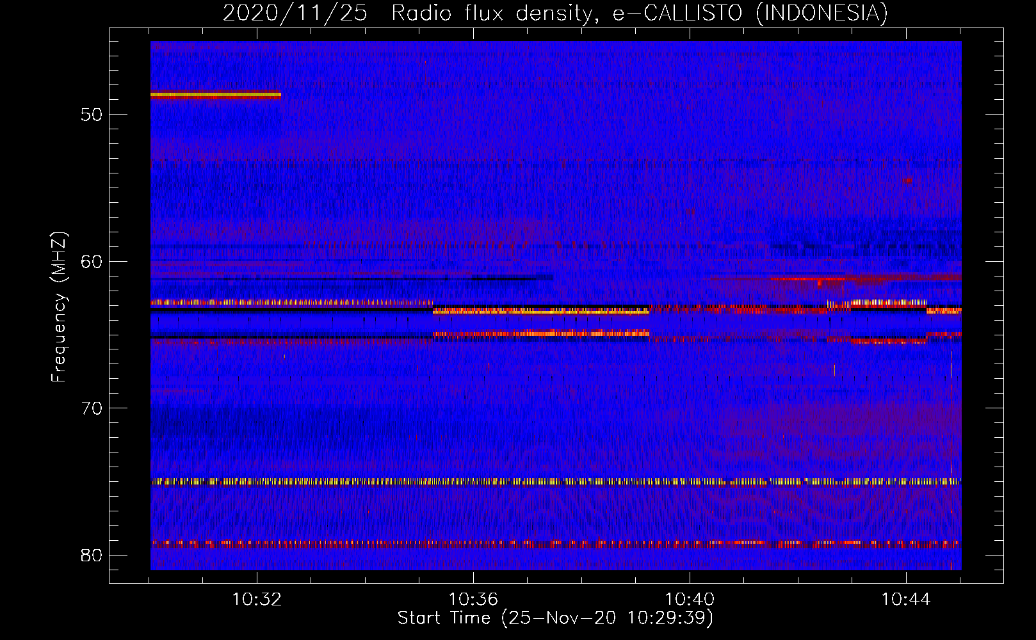
Task: Click the date 2020/11/25 in the title
Action: click(295, 13)
